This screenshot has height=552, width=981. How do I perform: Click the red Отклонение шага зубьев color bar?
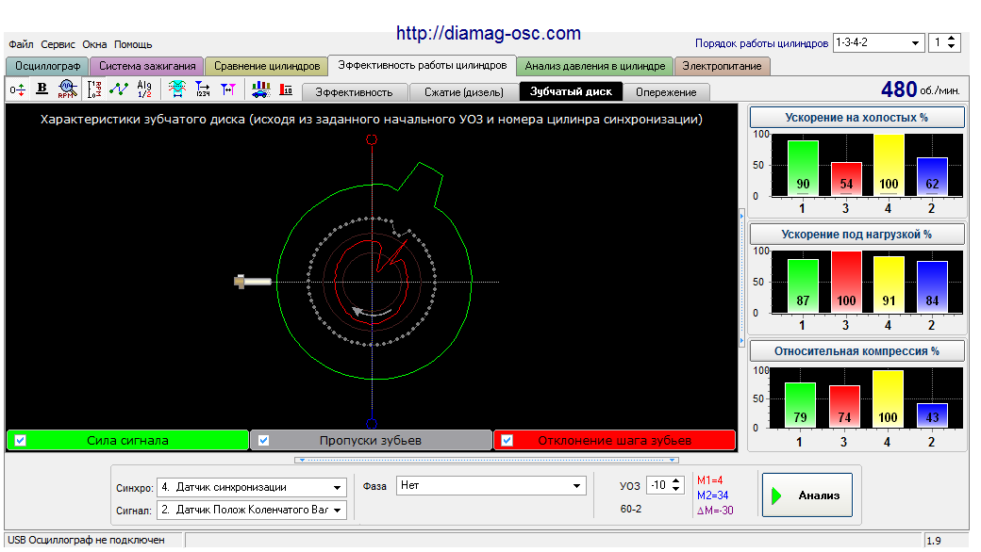coord(614,440)
